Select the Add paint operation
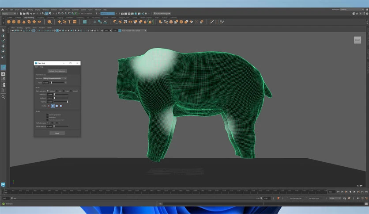Image resolution: width=369 pixels, height=214 pixels. click(x=57, y=91)
